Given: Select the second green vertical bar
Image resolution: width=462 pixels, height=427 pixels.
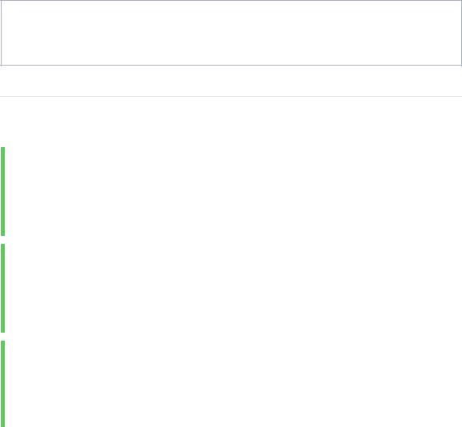Looking at the screenshot, I should (3, 288).
